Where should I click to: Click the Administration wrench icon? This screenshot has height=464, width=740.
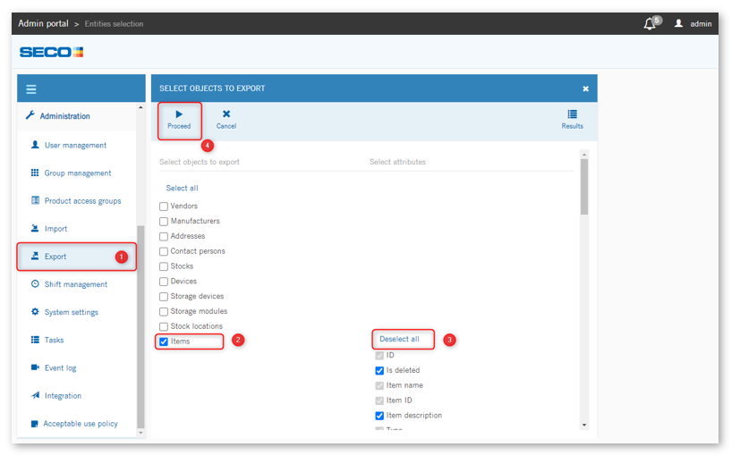[30, 115]
